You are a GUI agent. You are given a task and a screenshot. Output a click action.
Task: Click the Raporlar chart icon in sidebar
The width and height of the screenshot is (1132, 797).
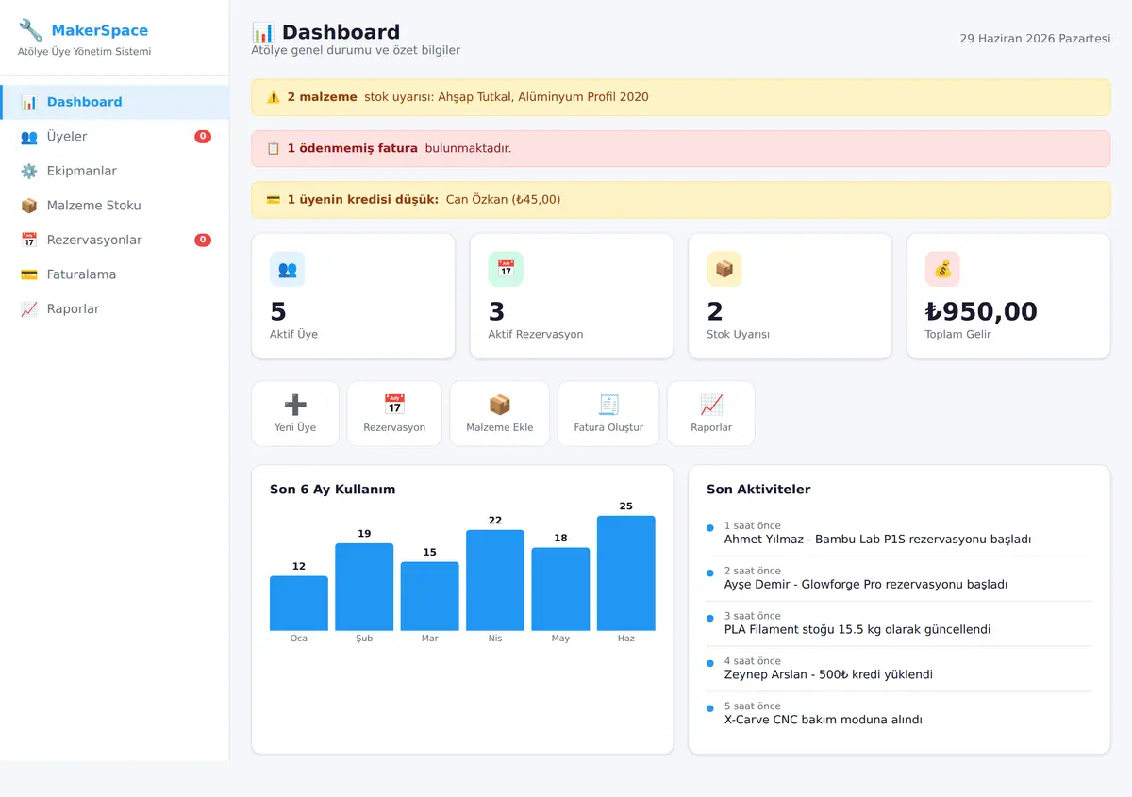(29, 308)
